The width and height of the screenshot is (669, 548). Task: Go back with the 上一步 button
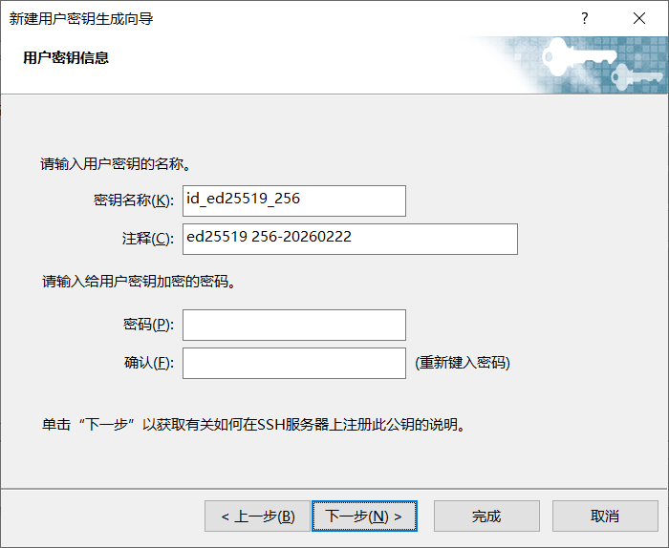[257, 516]
